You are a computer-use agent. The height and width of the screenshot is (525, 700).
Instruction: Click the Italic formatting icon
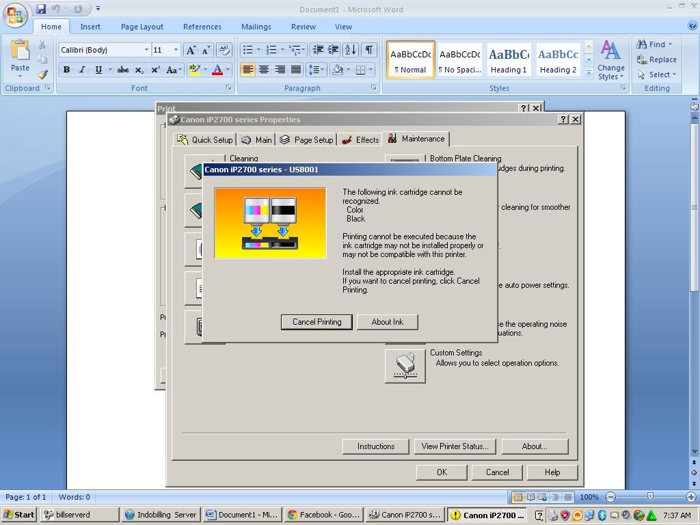(x=82, y=70)
